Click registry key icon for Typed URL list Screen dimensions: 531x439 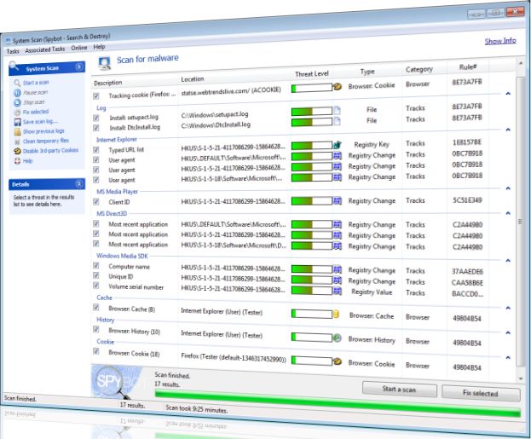(337, 145)
